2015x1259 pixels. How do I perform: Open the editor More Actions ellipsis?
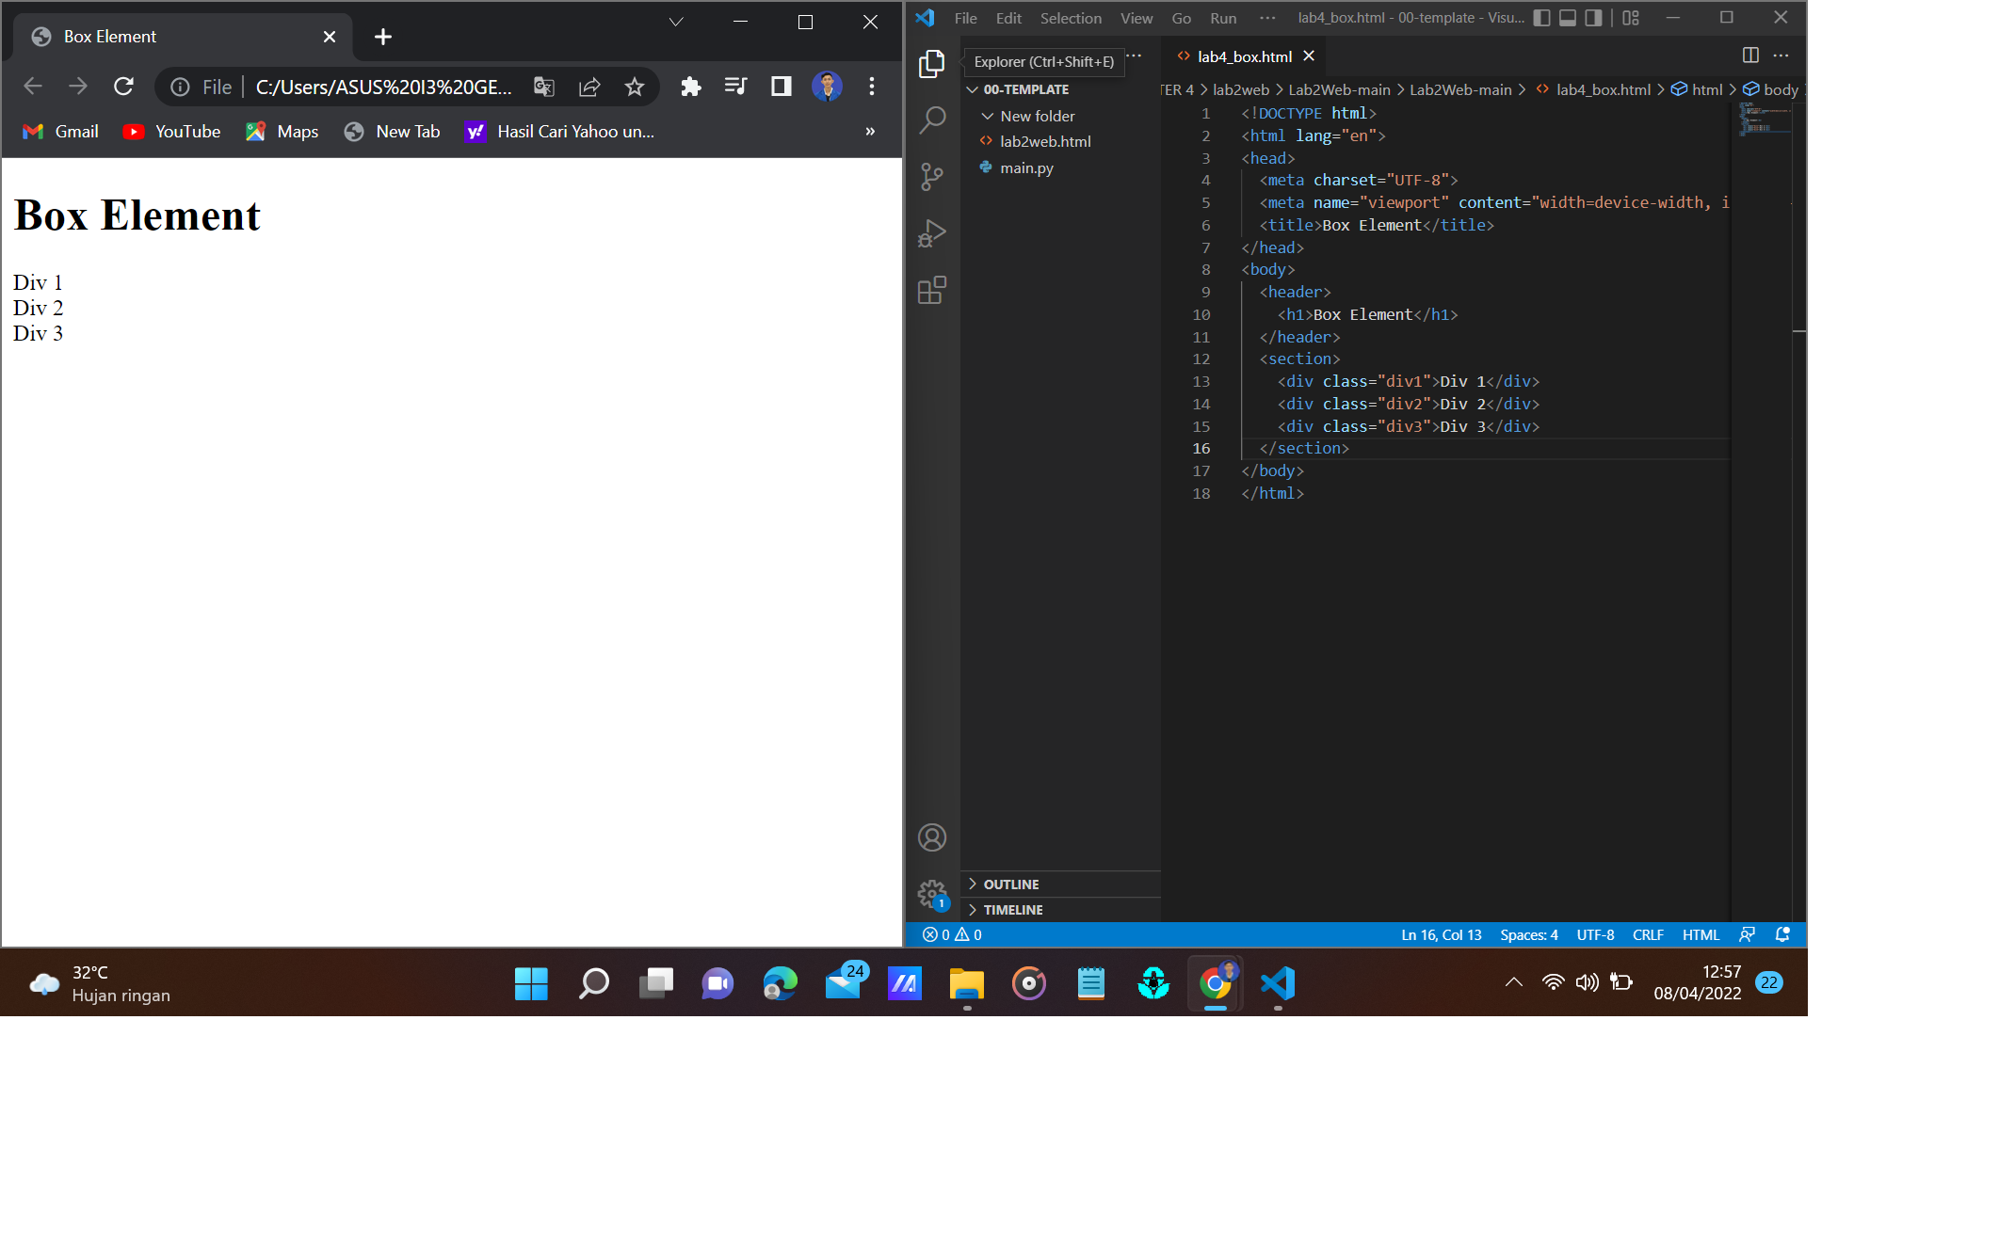tap(1781, 56)
